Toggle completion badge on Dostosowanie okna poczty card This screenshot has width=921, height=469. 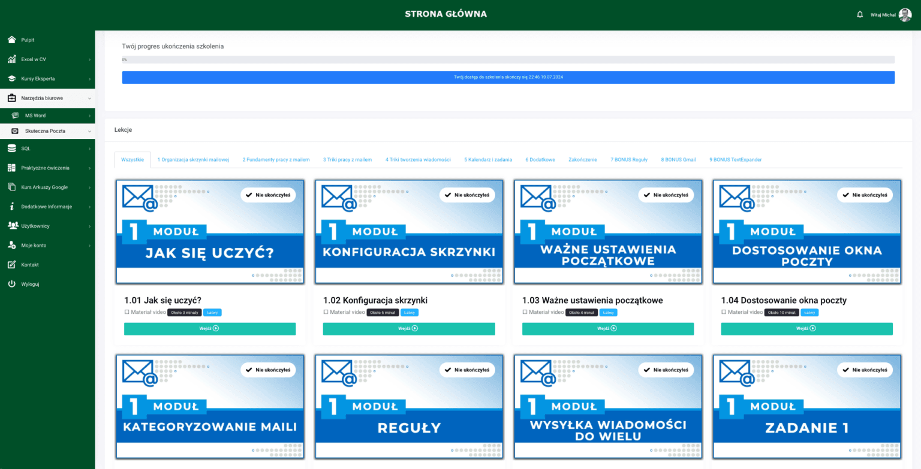click(x=865, y=195)
